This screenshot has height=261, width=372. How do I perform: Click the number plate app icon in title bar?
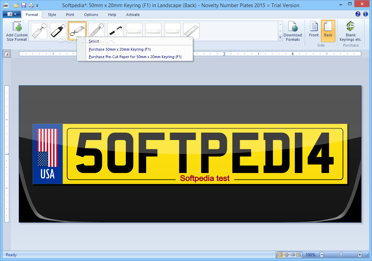(x=6, y=5)
